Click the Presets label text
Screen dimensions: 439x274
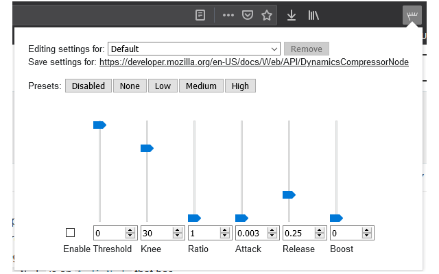point(45,86)
